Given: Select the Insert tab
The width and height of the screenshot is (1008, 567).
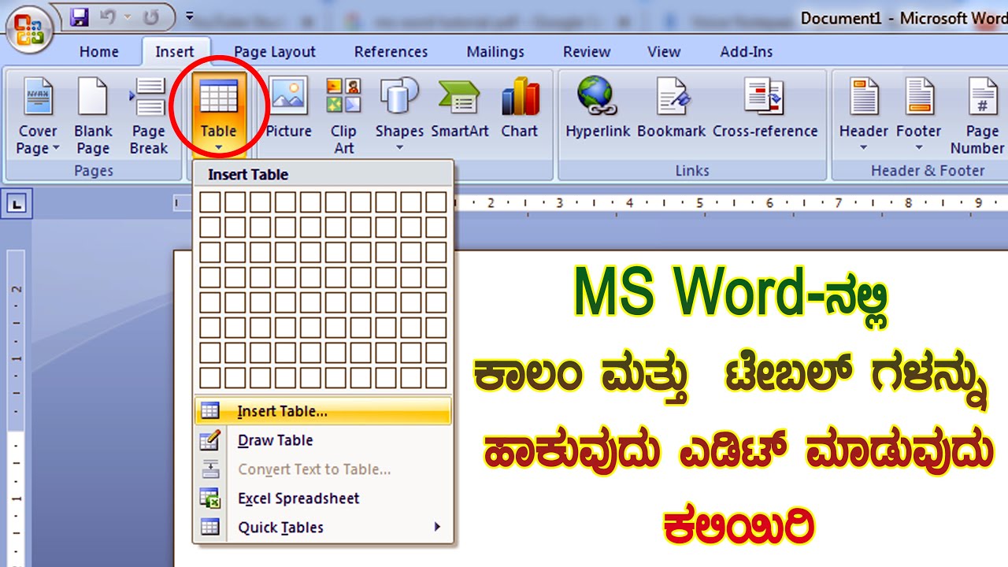Looking at the screenshot, I should [175, 52].
